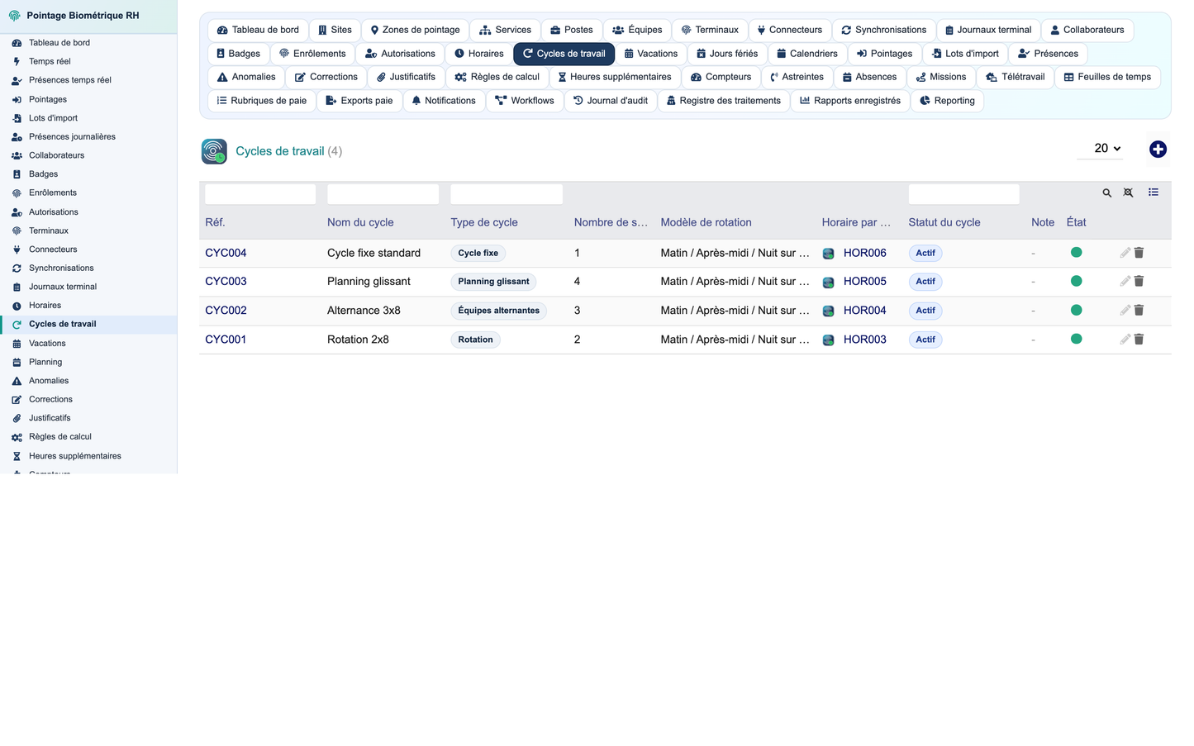Open the Télétravail tab

[x=1015, y=77]
